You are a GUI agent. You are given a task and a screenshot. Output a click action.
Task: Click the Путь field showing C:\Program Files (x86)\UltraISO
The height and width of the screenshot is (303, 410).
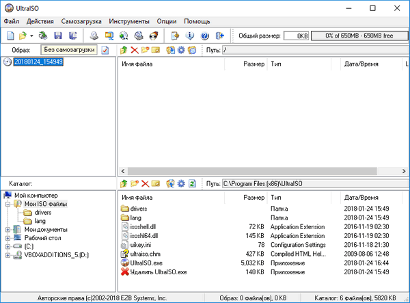(316, 184)
